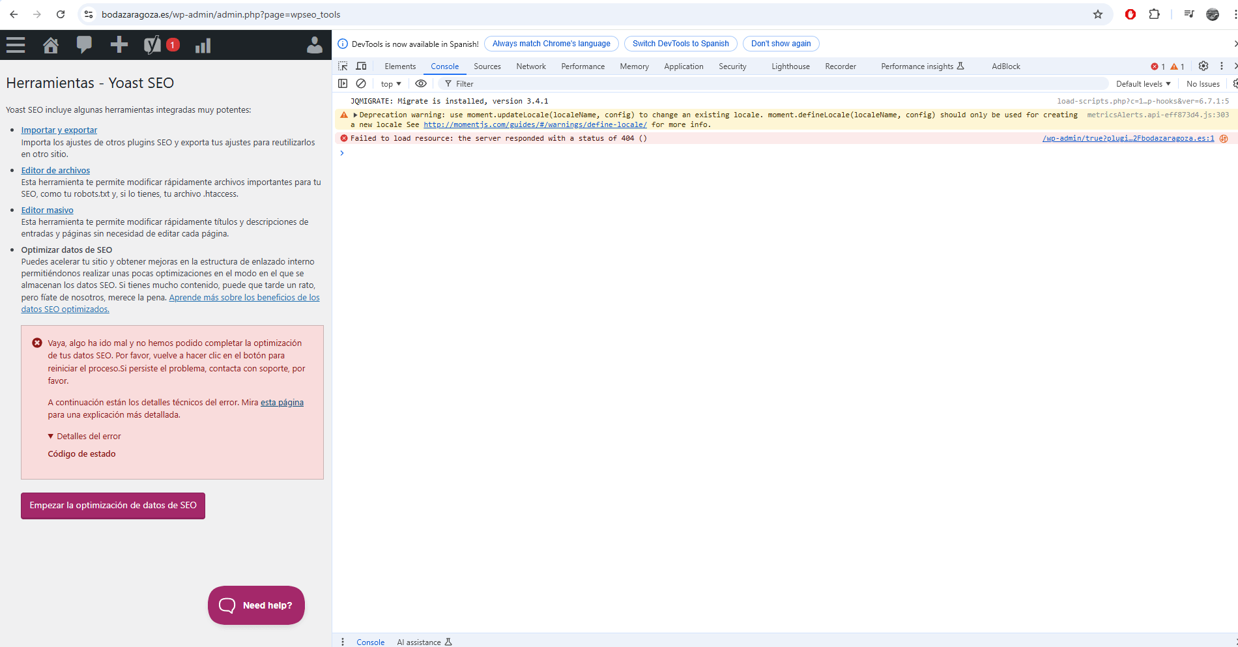This screenshot has width=1238, height=647.
Task: Follow the esta página link
Action: point(282,403)
